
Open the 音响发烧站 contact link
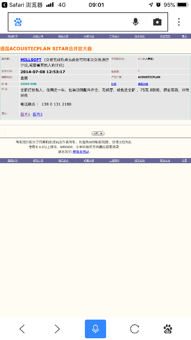(81, 152)
